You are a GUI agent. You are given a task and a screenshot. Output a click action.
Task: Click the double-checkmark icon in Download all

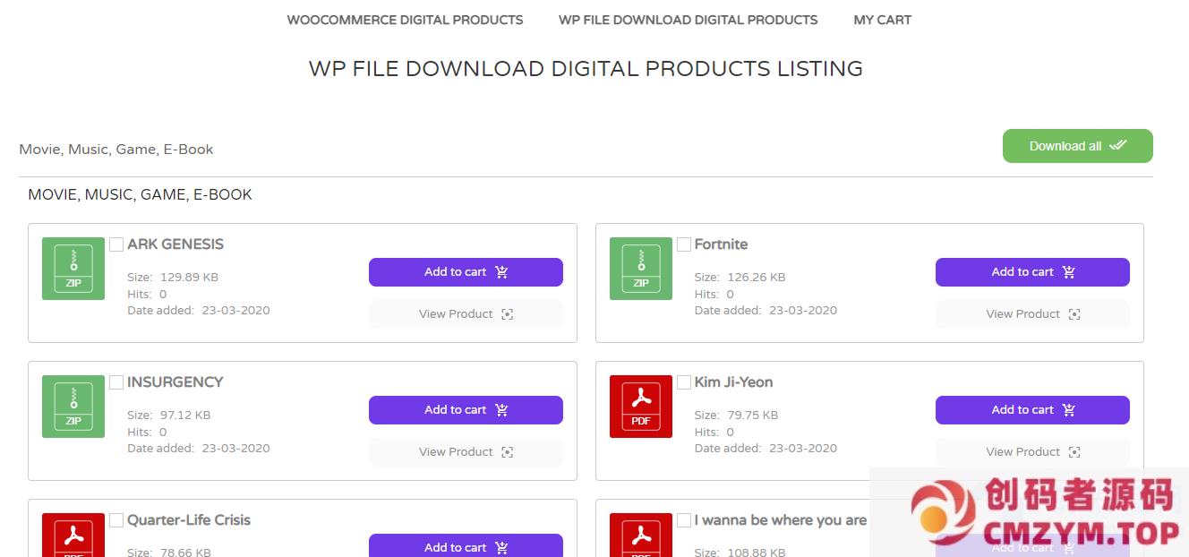click(1117, 146)
